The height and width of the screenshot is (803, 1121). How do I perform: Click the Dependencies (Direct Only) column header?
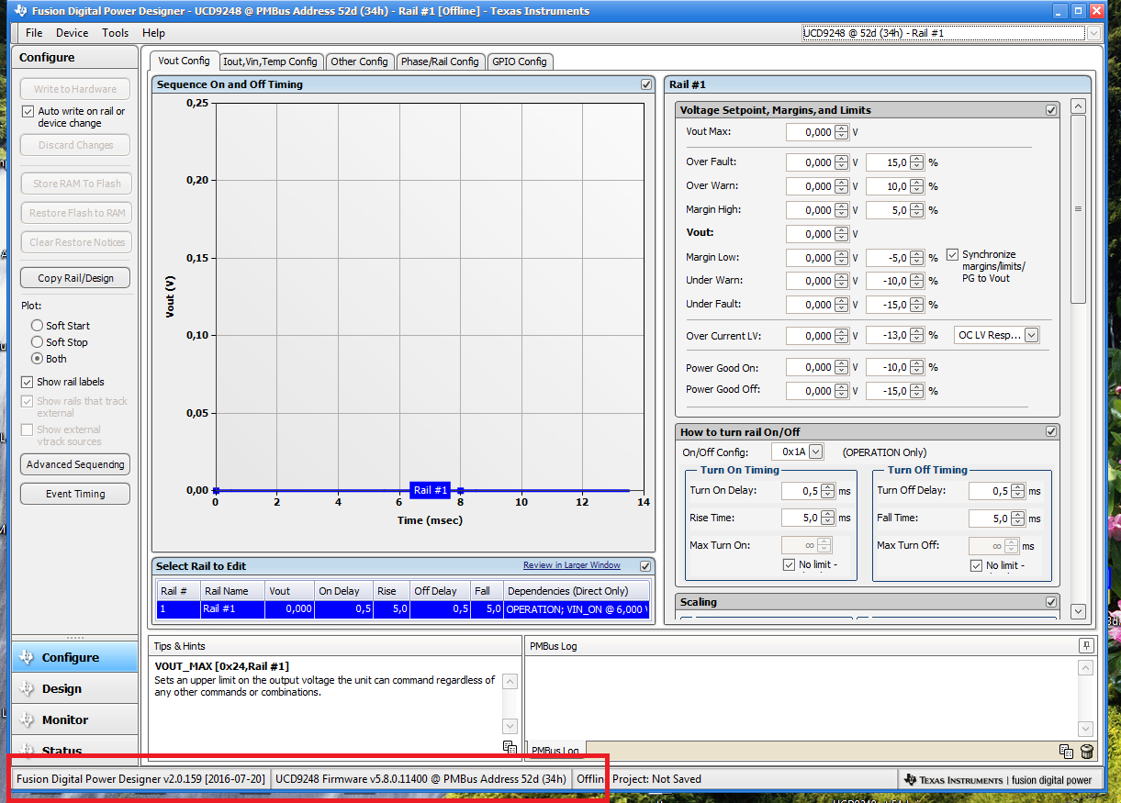pyautogui.click(x=576, y=591)
